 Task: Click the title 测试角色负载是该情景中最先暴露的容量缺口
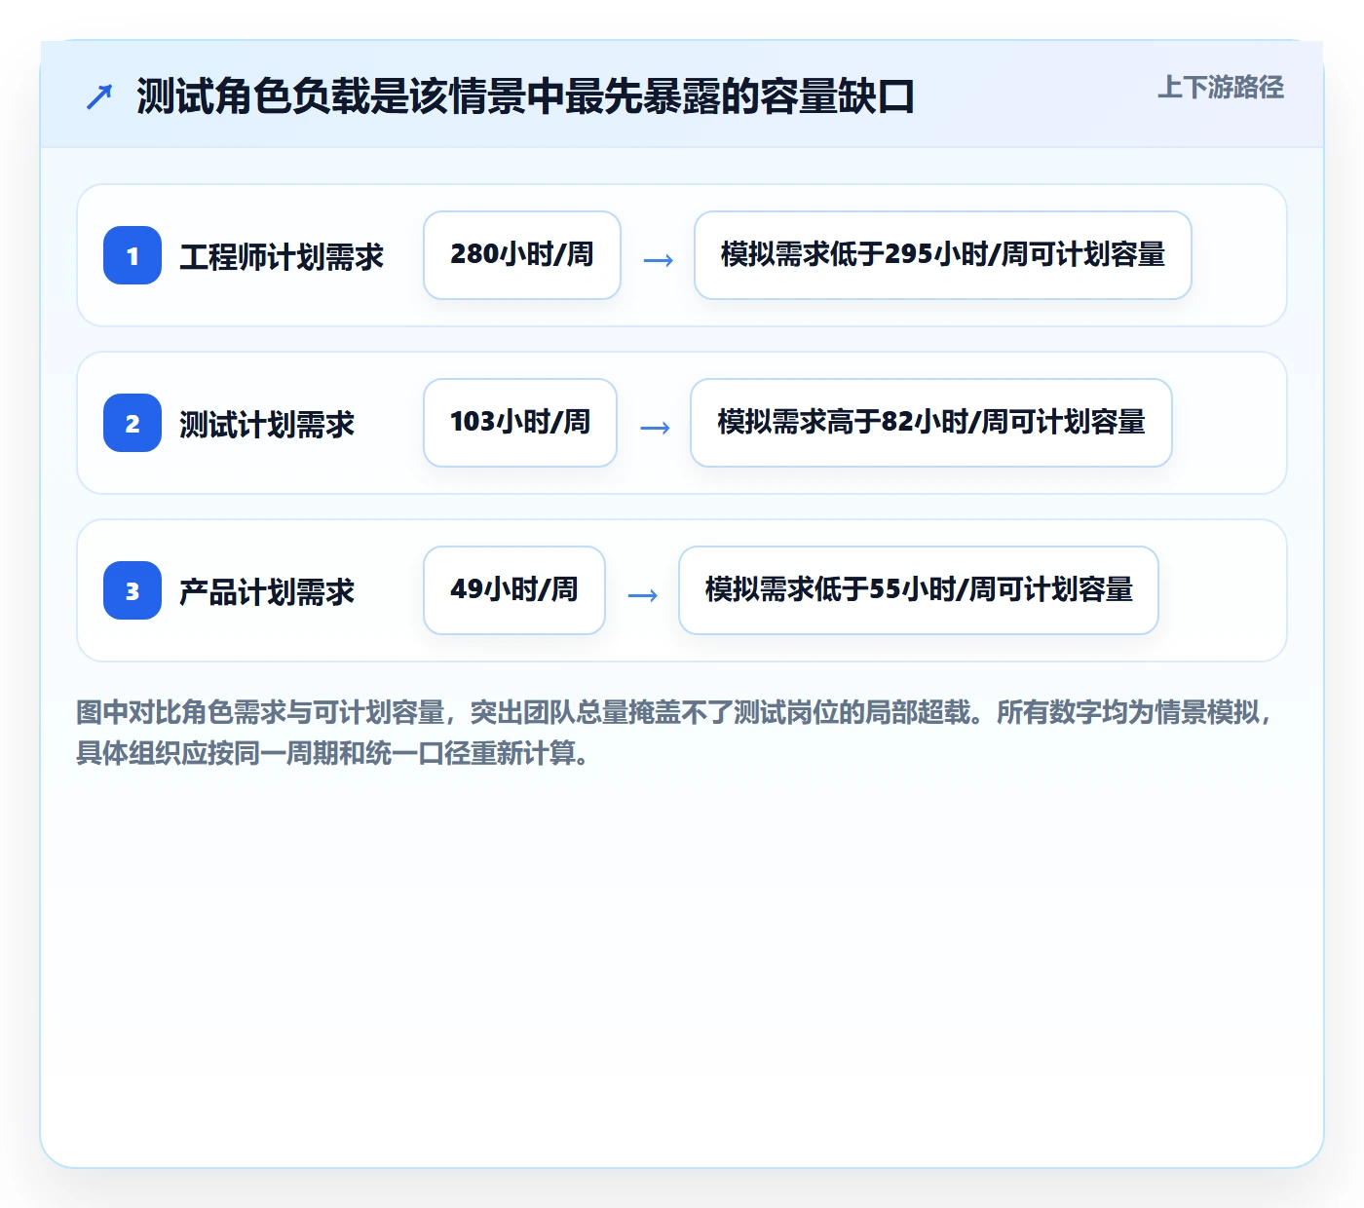pyautogui.click(x=525, y=96)
